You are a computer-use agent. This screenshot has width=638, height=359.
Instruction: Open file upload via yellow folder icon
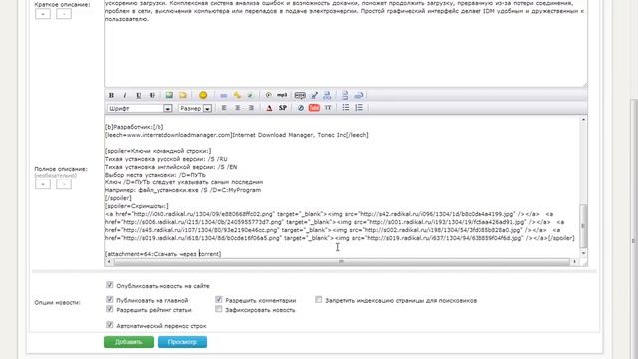pyautogui.click(x=183, y=95)
